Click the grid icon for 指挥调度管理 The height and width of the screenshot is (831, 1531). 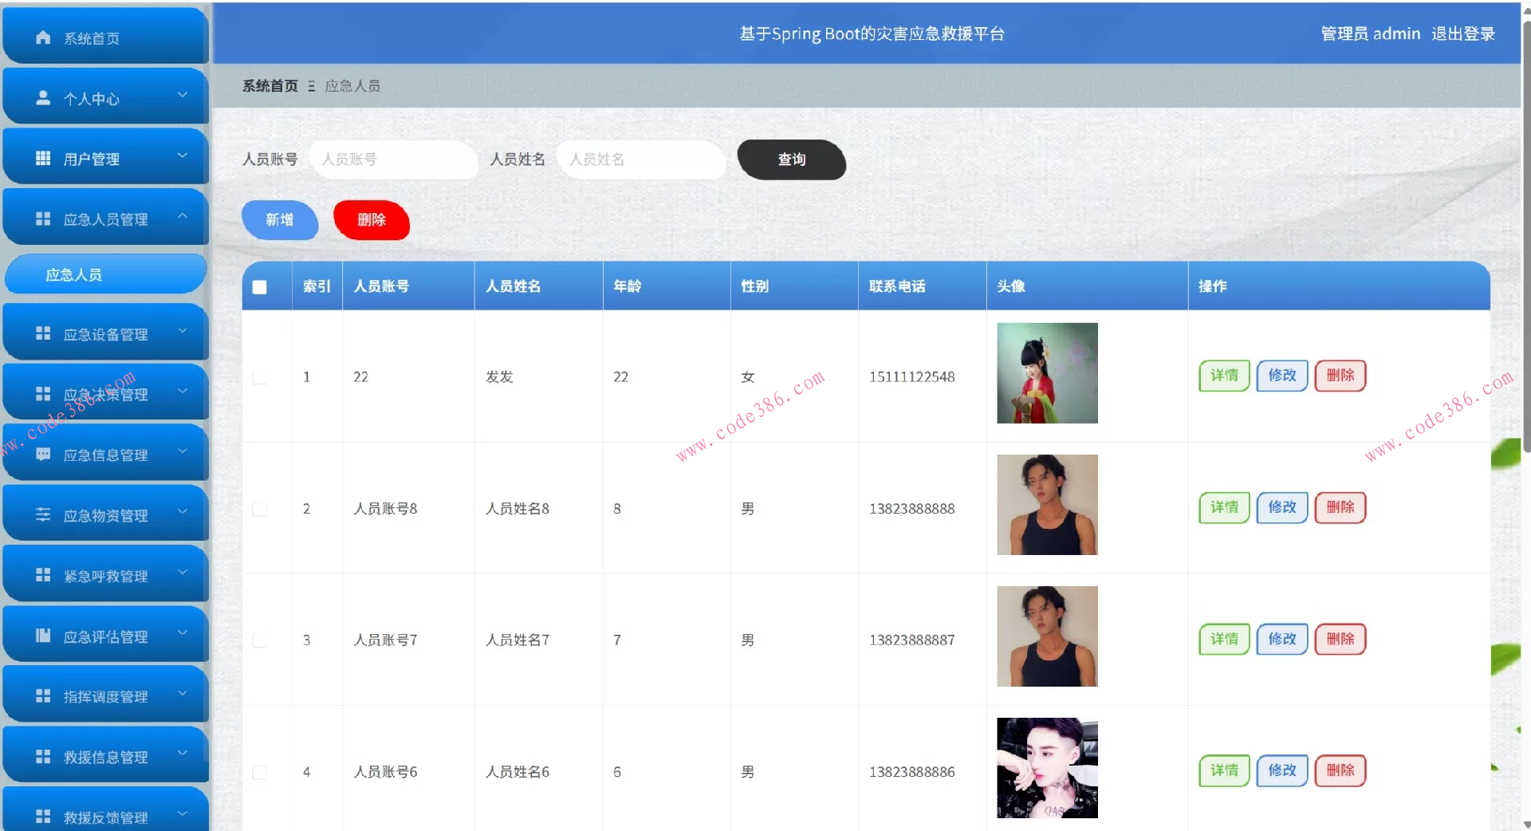coord(42,695)
